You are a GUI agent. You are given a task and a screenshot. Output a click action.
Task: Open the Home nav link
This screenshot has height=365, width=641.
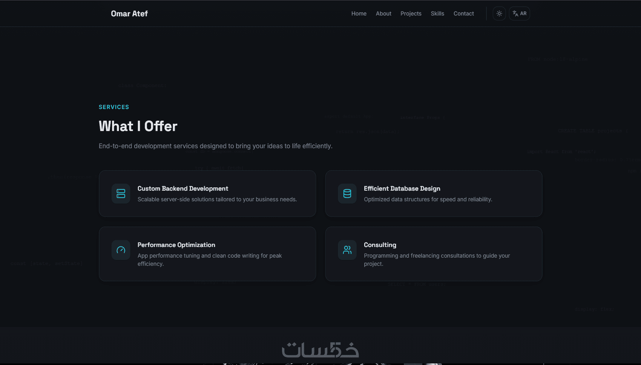tap(359, 14)
